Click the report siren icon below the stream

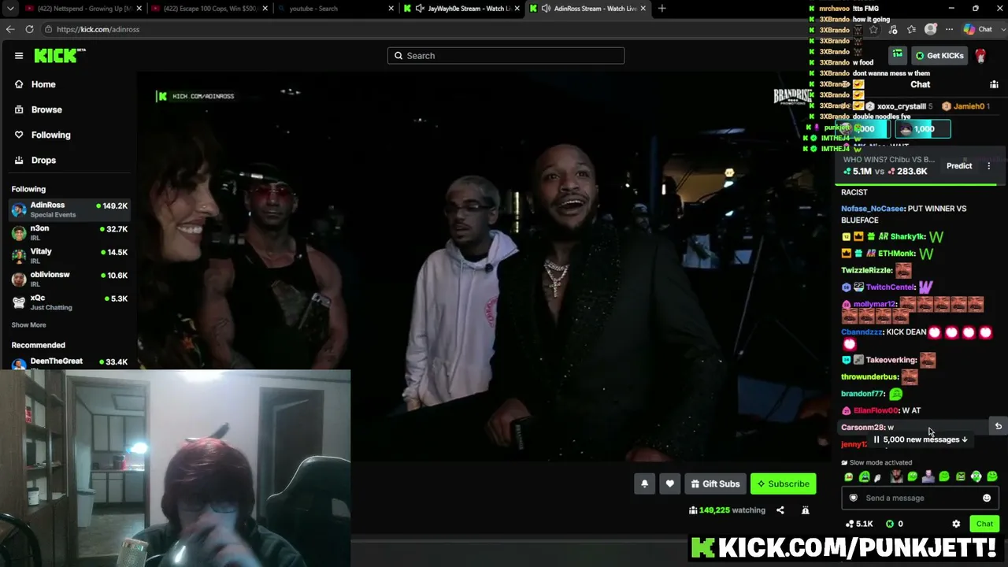[805, 510]
